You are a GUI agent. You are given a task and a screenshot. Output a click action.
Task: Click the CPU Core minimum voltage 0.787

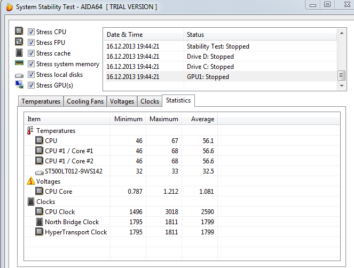click(x=135, y=192)
